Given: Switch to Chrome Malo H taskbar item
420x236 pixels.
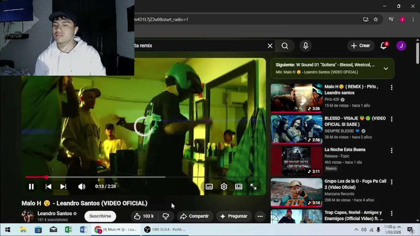Looking at the screenshot, I should pos(116,230).
